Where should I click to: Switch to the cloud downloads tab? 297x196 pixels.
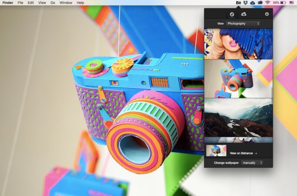[244, 14]
